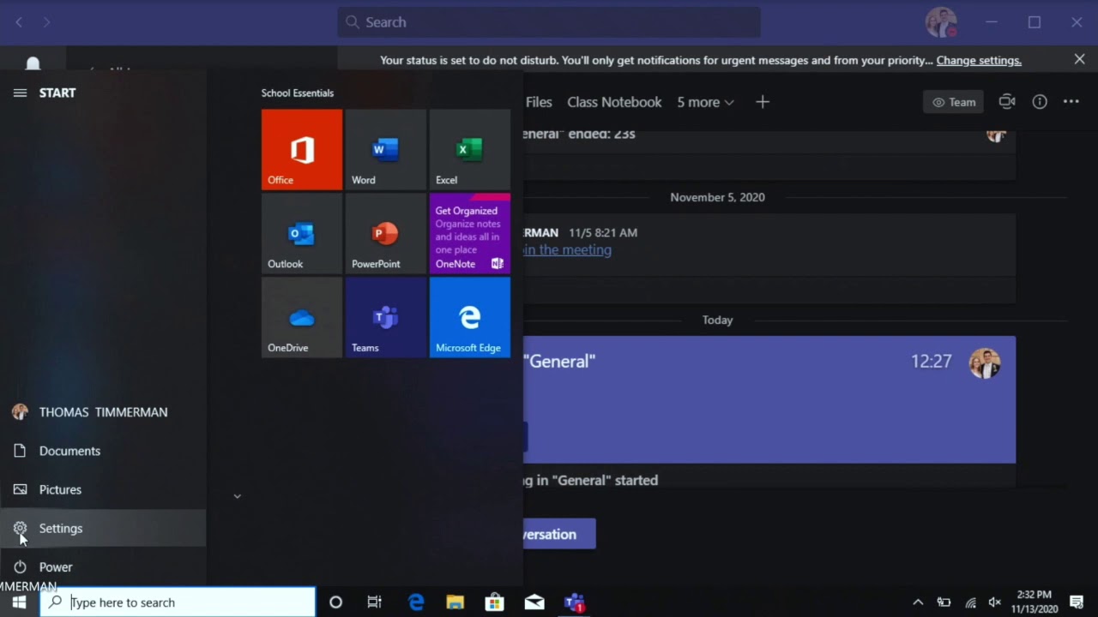Screen dimensions: 1098x617
Task: Show hidden system tray icons
Action: coord(918,602)
